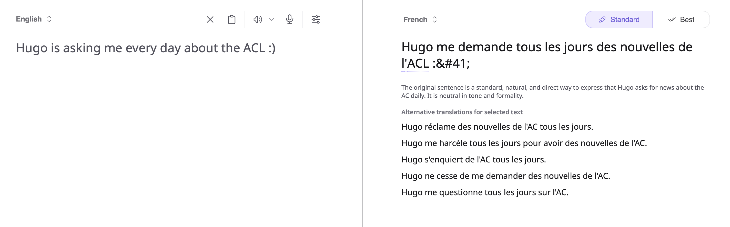Switch to Best translation mode
This screenshot has width=730, height=227.
coord(681,19)
